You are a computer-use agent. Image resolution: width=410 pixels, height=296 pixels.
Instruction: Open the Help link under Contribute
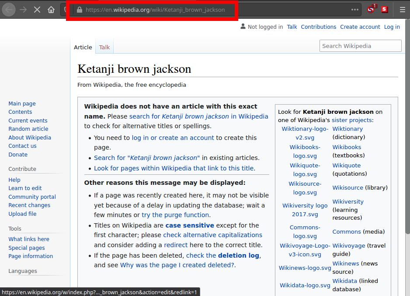pyautogui.click(x=14, y=180)
